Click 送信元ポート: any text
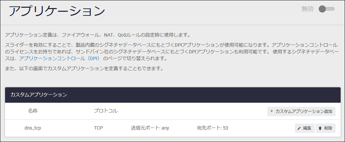345x142 pixels. tap(150, 128)
